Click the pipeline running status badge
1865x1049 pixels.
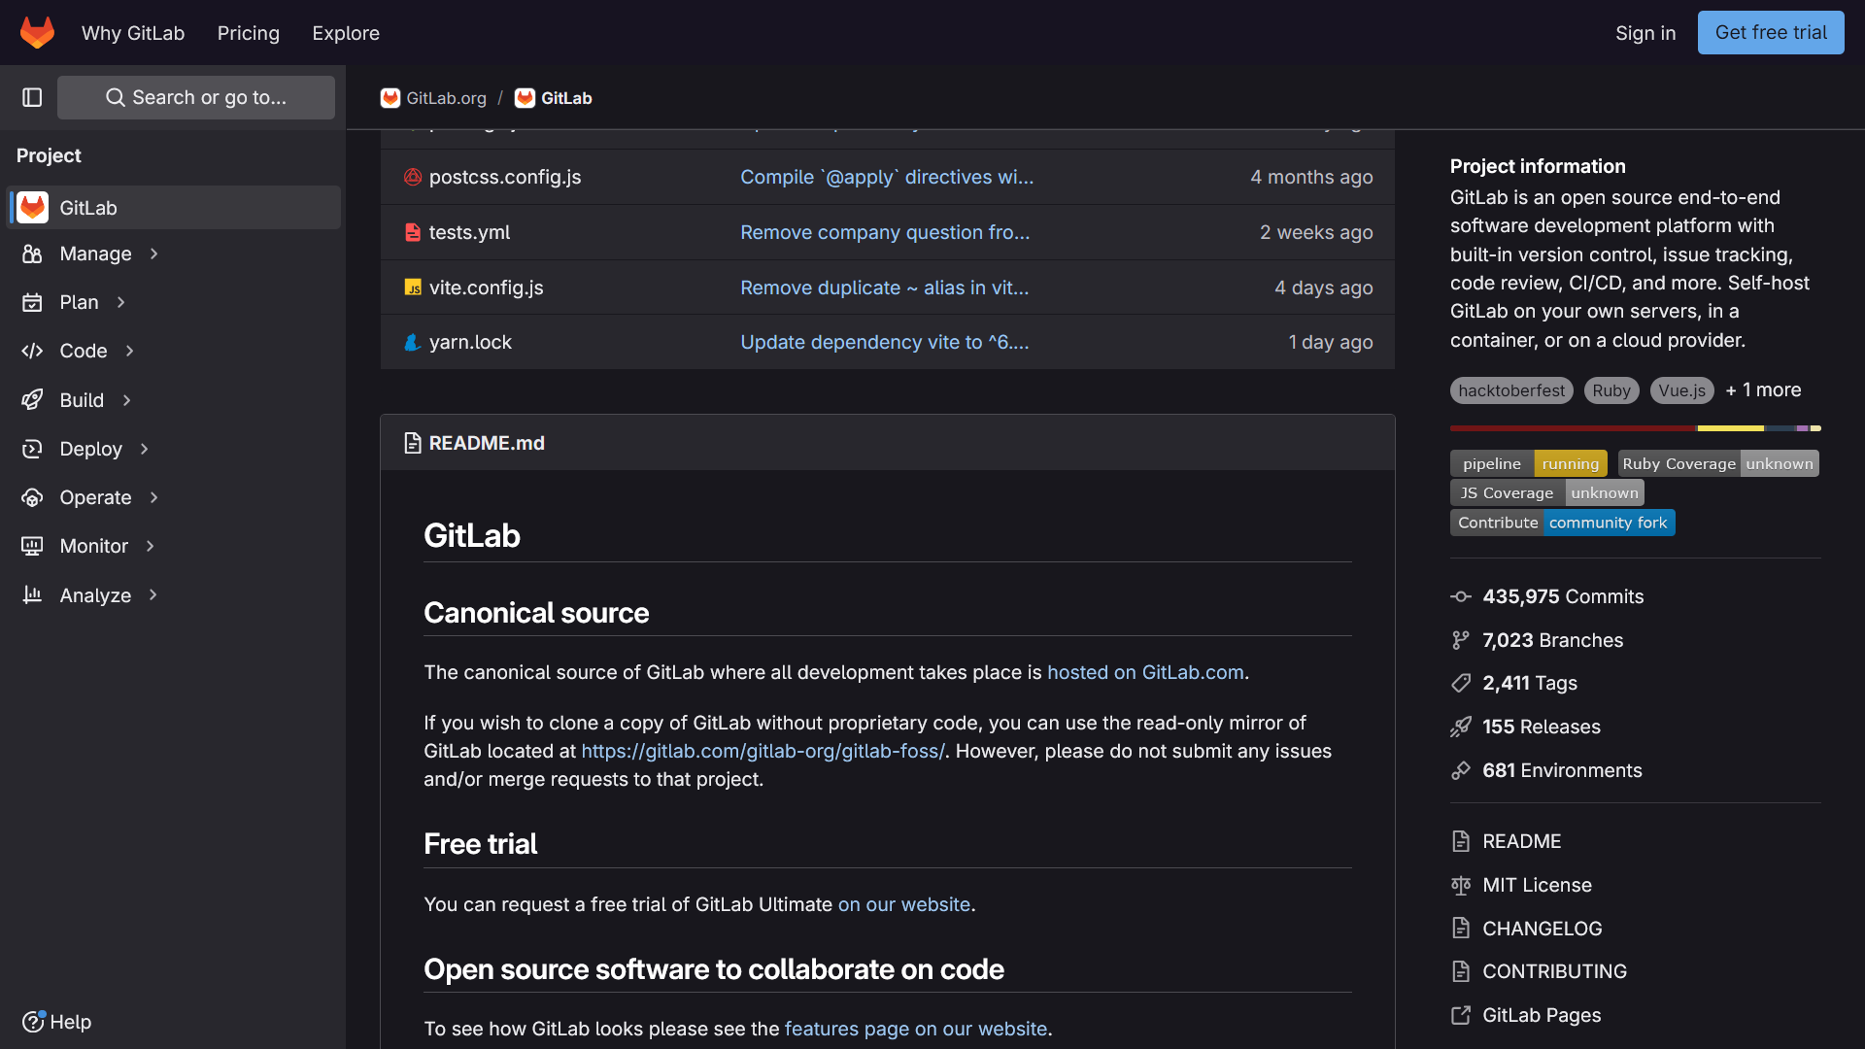click(x=1529, y=463)
